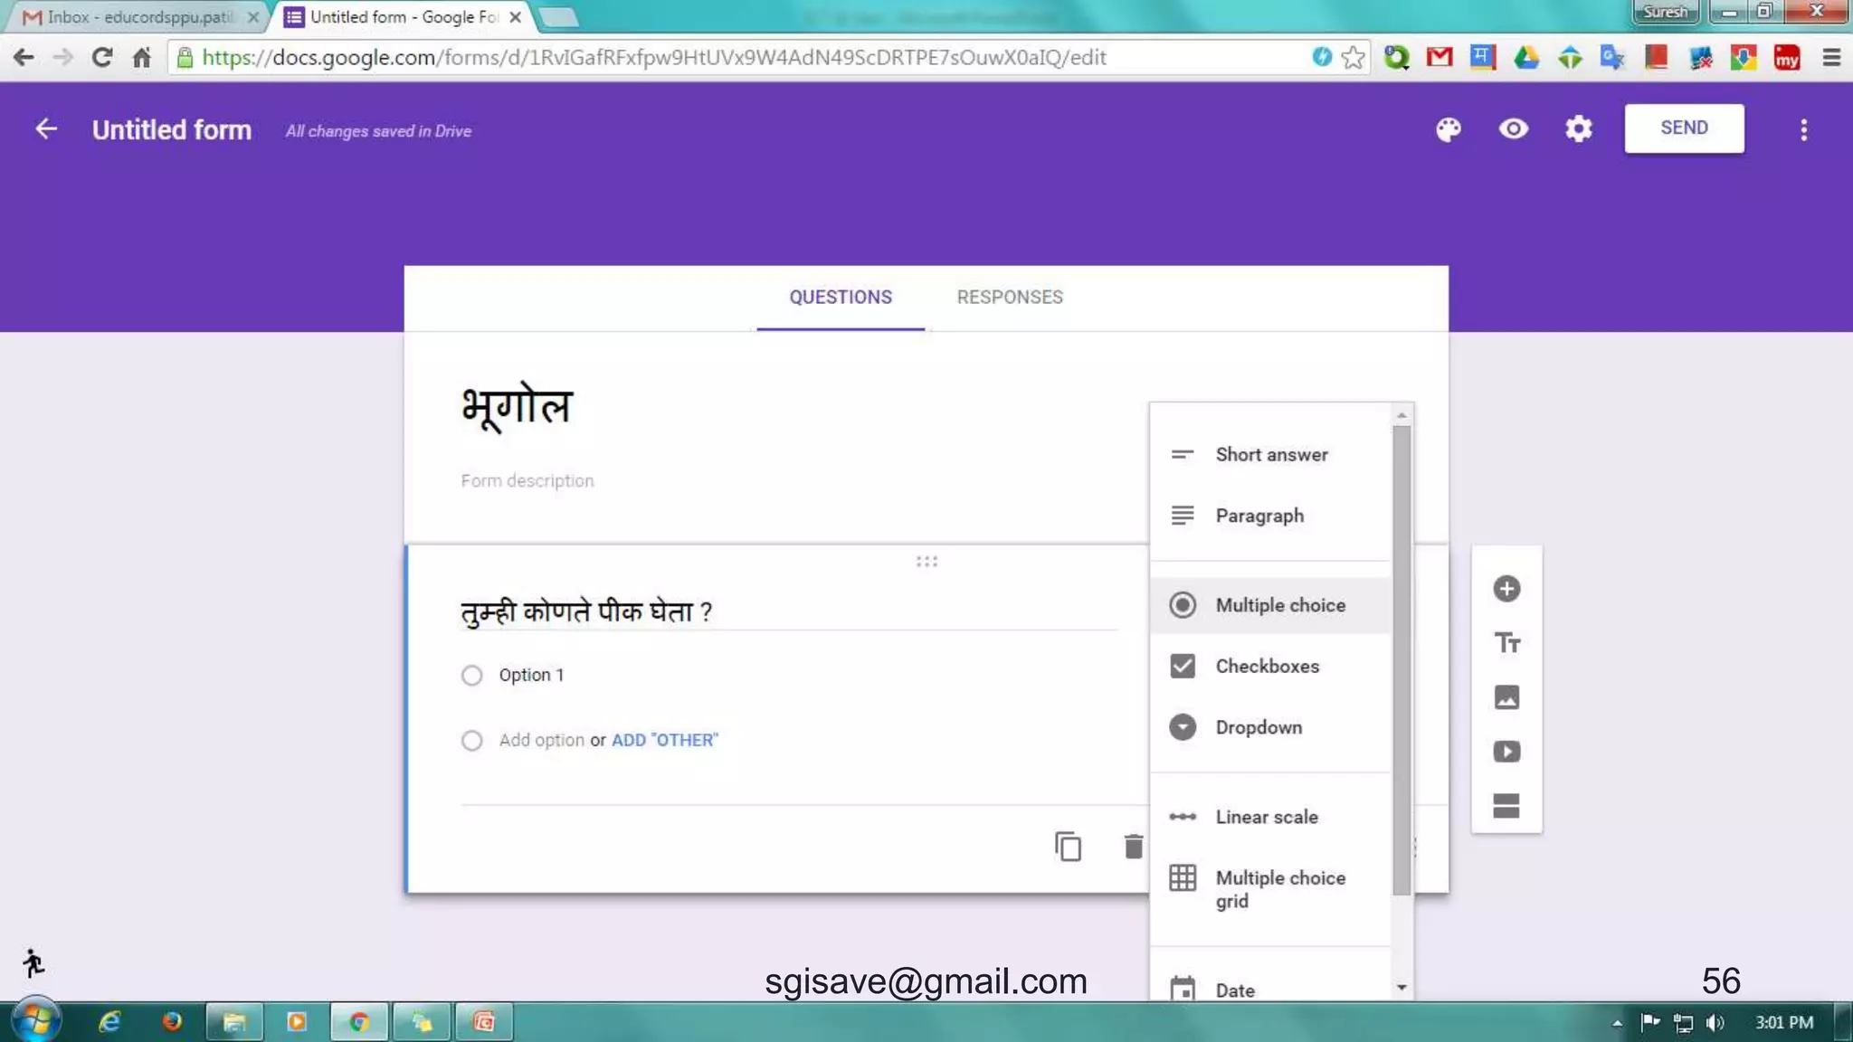This screenshot has width=1853, height=1042.
Task: Click the Add option radio circle
Action: pos(471,741)
